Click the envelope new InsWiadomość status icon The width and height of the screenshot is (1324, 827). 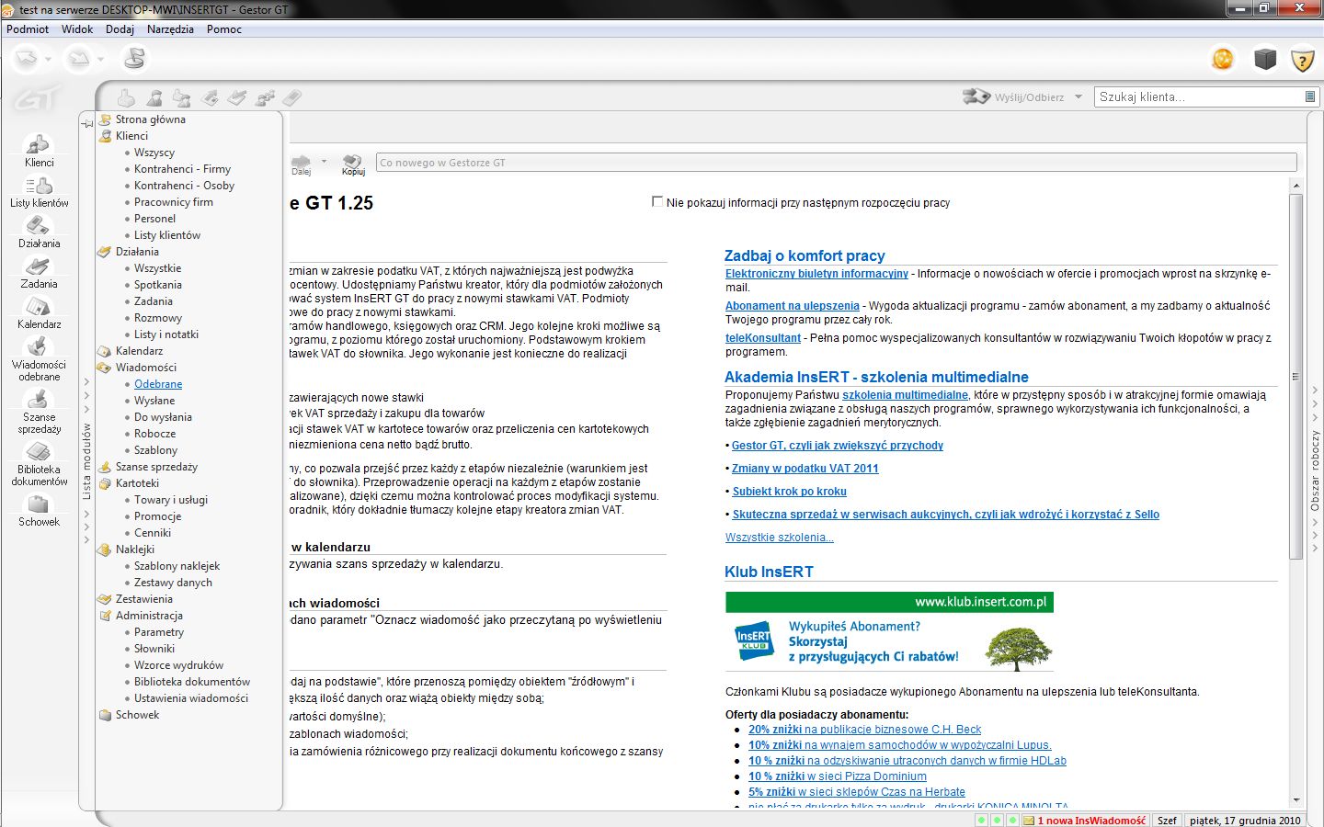point(1029,821)
